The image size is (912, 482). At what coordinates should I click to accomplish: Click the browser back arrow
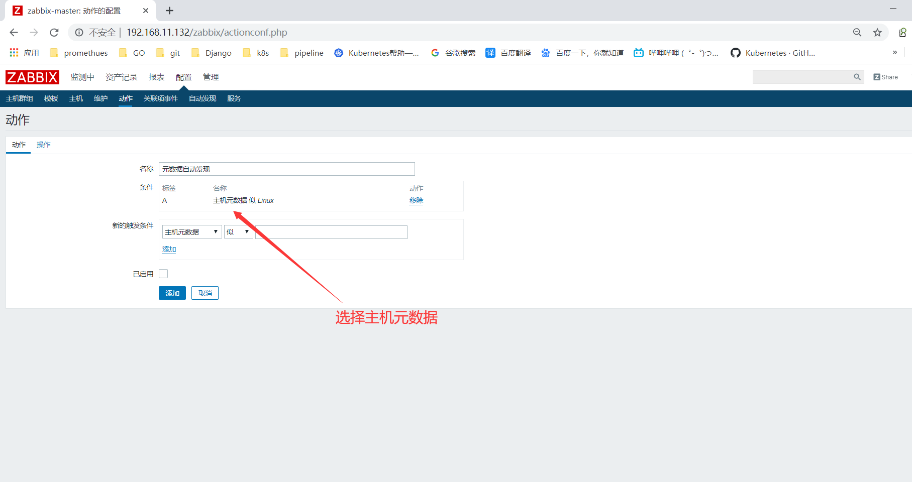pos(14,32)
